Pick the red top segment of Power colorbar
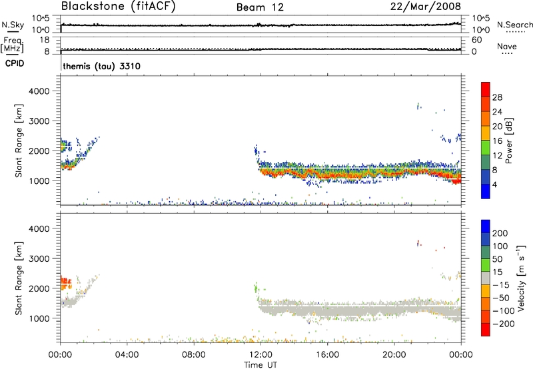This screenshot has width=533, height=369. point(486,90)
